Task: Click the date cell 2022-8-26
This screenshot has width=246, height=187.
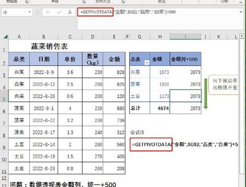Action: [x=44, y=96]
